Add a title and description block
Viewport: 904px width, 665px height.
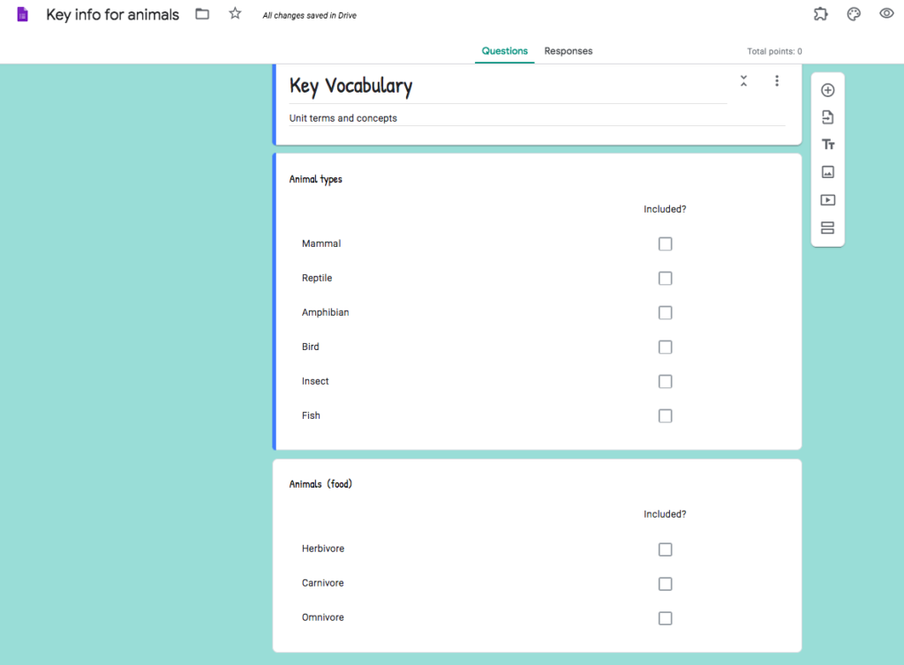tap(827, 145)
